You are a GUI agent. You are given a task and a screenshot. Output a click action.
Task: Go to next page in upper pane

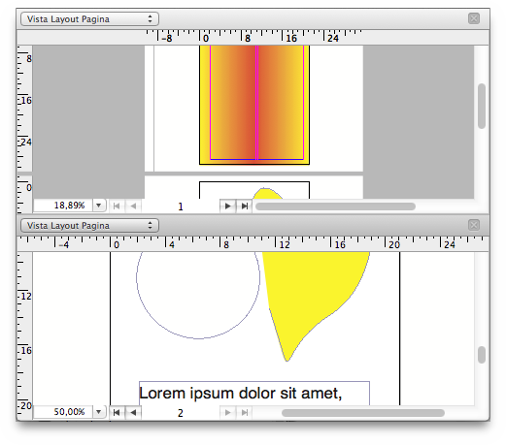[x=227, y=206]
